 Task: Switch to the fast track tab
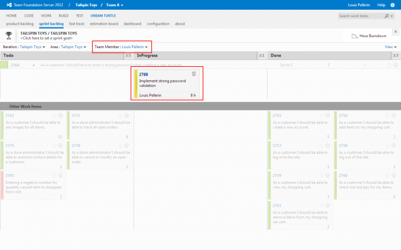pos(76,24)
